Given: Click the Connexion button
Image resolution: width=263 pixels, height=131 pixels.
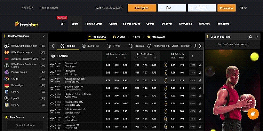Looking at the screenshot, I should tap(226, 8).
